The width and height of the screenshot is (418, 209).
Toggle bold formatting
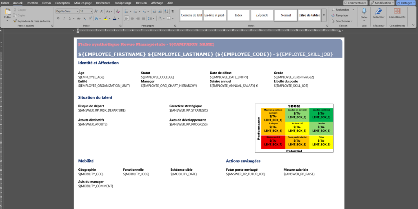pos(58,18)
